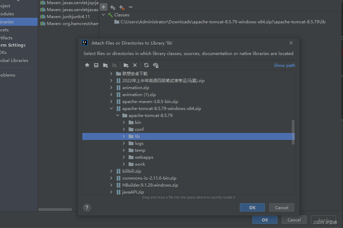
Task: Collapse apache-tomcat-8.5.79-windows-x64.zip node
Action: pos(111,108)
